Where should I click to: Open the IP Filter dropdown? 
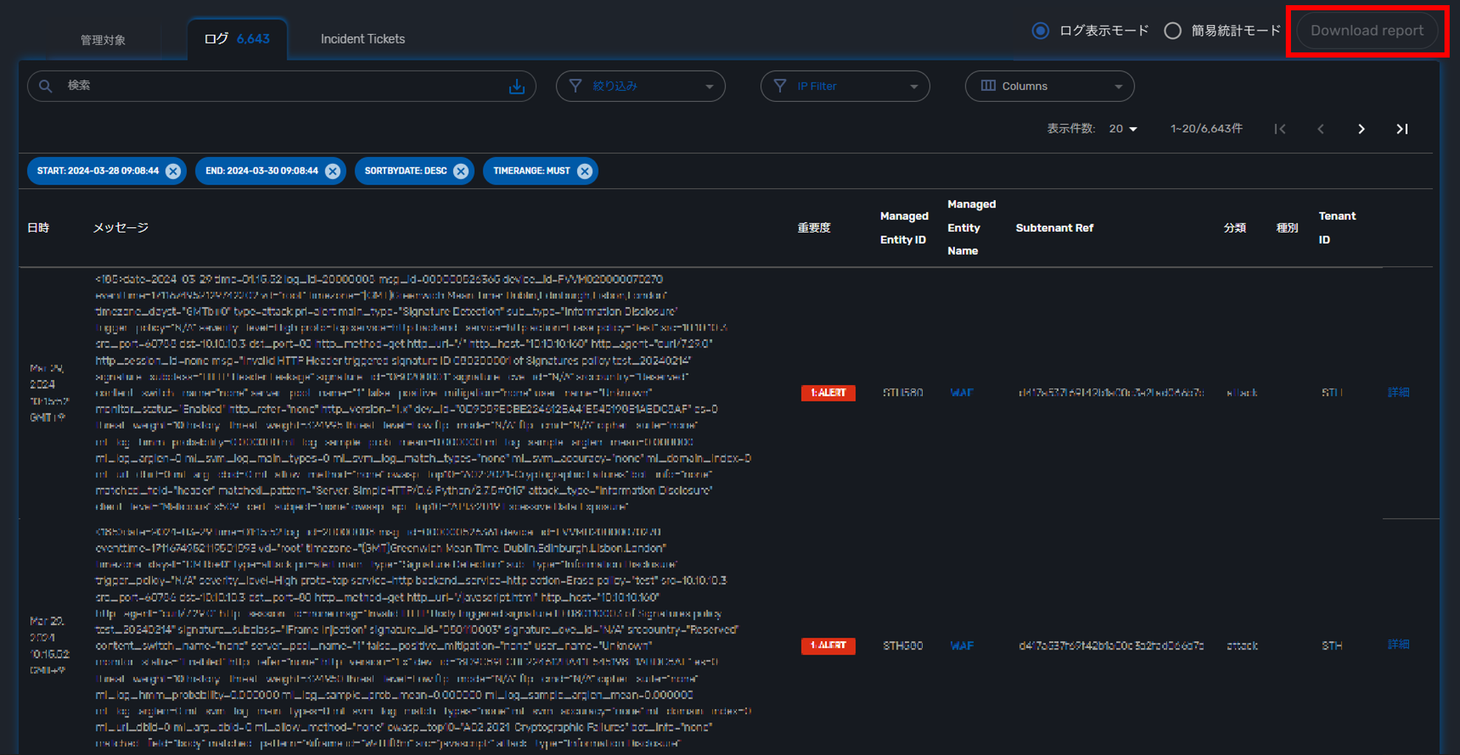(844, 86)
